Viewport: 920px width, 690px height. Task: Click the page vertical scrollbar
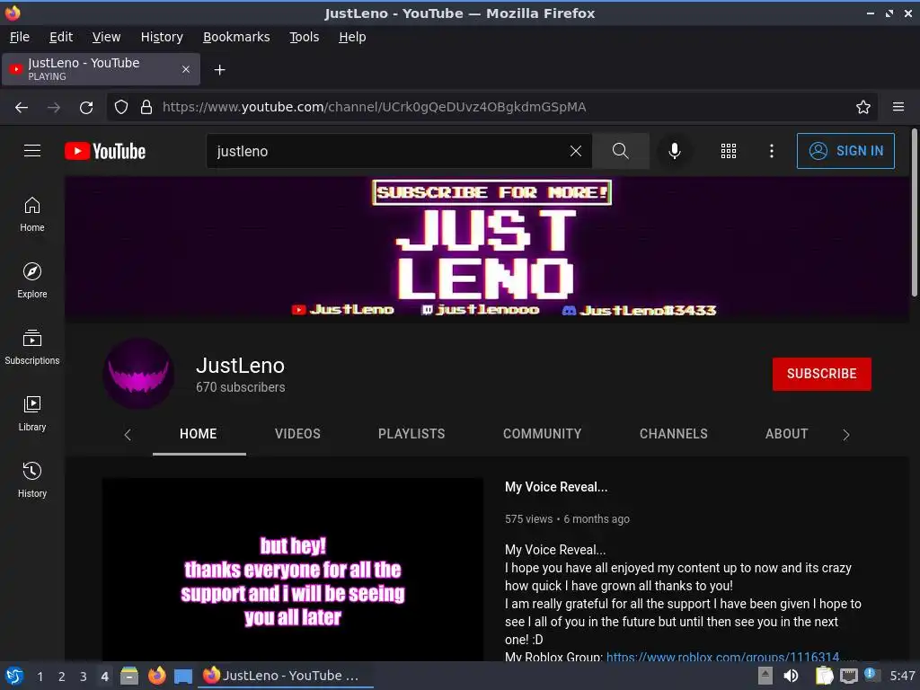pos(914,212)
